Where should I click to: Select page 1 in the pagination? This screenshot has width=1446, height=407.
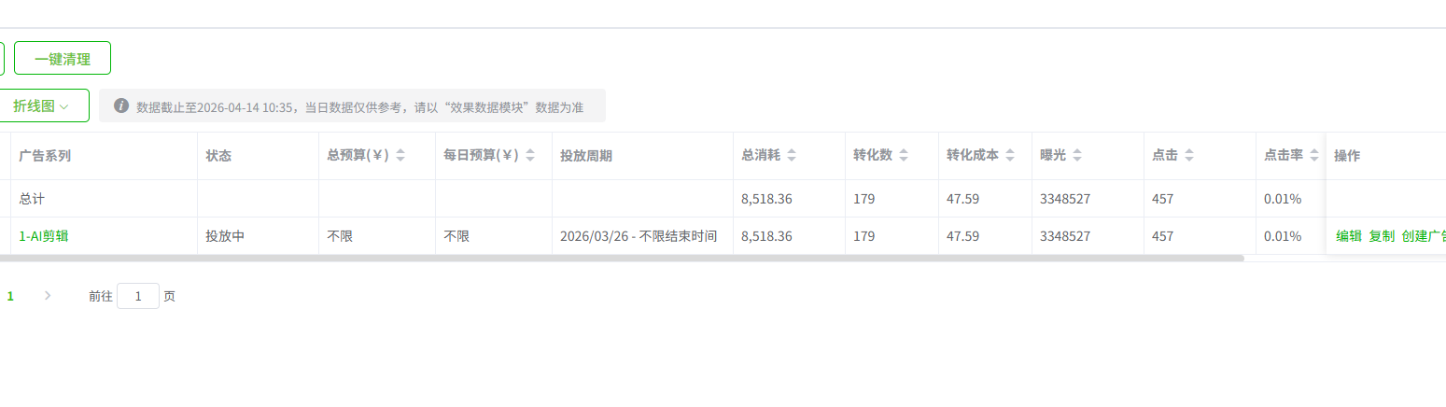point(11,296)
